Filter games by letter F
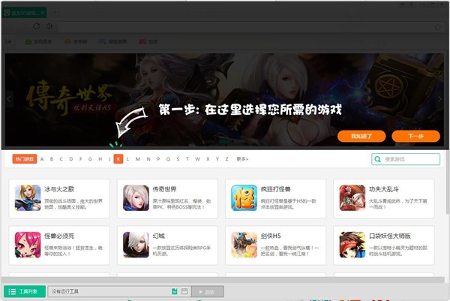This screenshot has width=450, height=301. click(81, 159)
